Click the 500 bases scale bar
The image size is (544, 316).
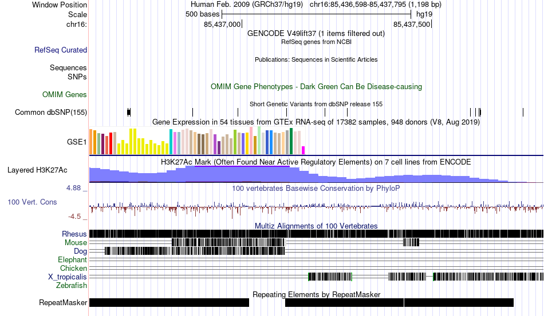coord(317,14)
